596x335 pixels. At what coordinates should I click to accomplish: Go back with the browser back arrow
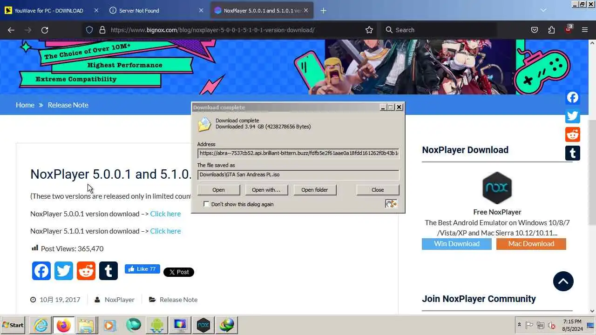click(11, 30)
